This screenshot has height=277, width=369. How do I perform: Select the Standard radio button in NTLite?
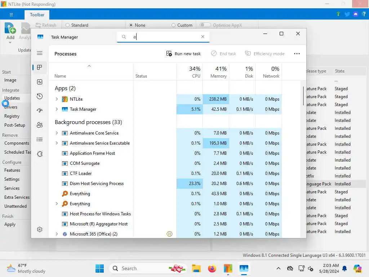coord(67,25)
